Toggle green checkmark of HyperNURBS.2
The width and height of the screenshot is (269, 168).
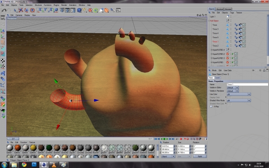[x=232, y=54]
